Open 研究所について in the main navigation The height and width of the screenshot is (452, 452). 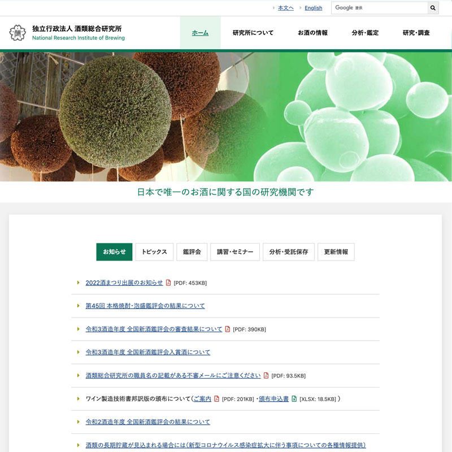253,33
